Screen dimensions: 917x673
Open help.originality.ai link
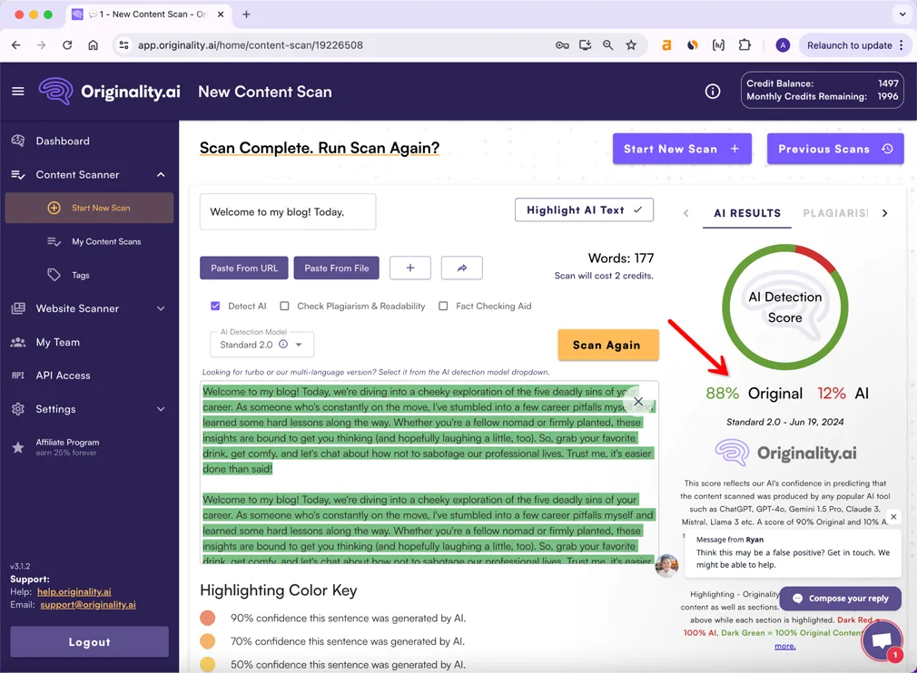(x=74, y=591)
